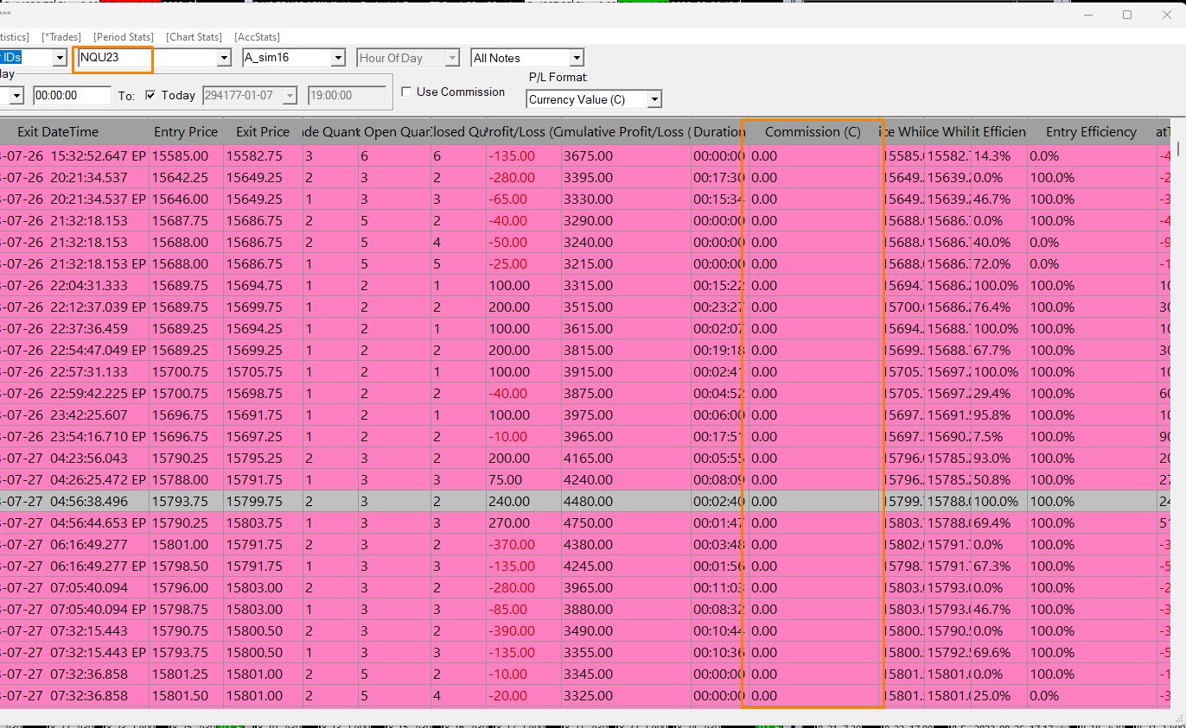
Task: Click the profit/loss value -85.00
Action: point(509,610)
